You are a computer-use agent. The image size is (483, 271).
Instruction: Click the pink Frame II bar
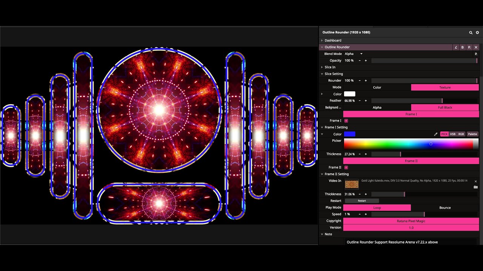(411, 161)
